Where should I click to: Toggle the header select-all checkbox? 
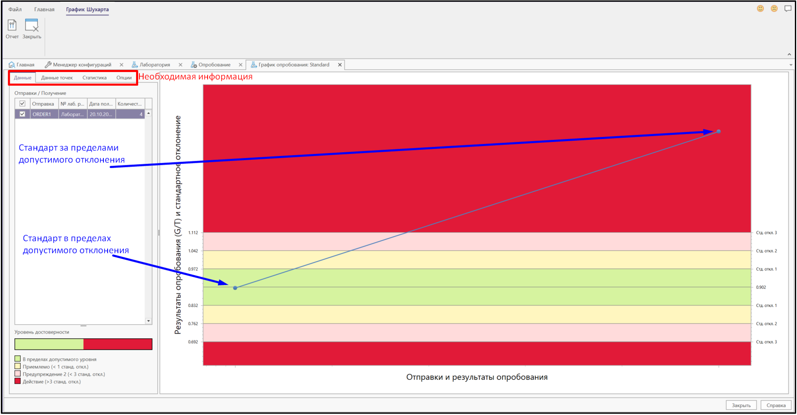point(22,104)
